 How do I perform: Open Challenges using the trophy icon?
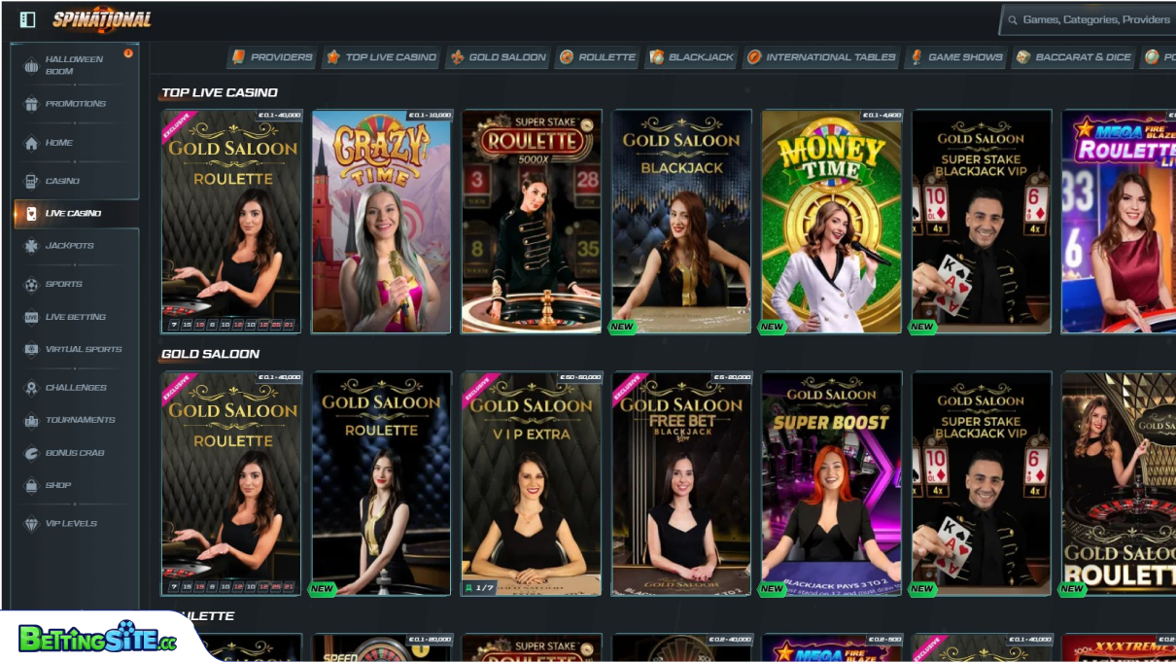point(32,387)
